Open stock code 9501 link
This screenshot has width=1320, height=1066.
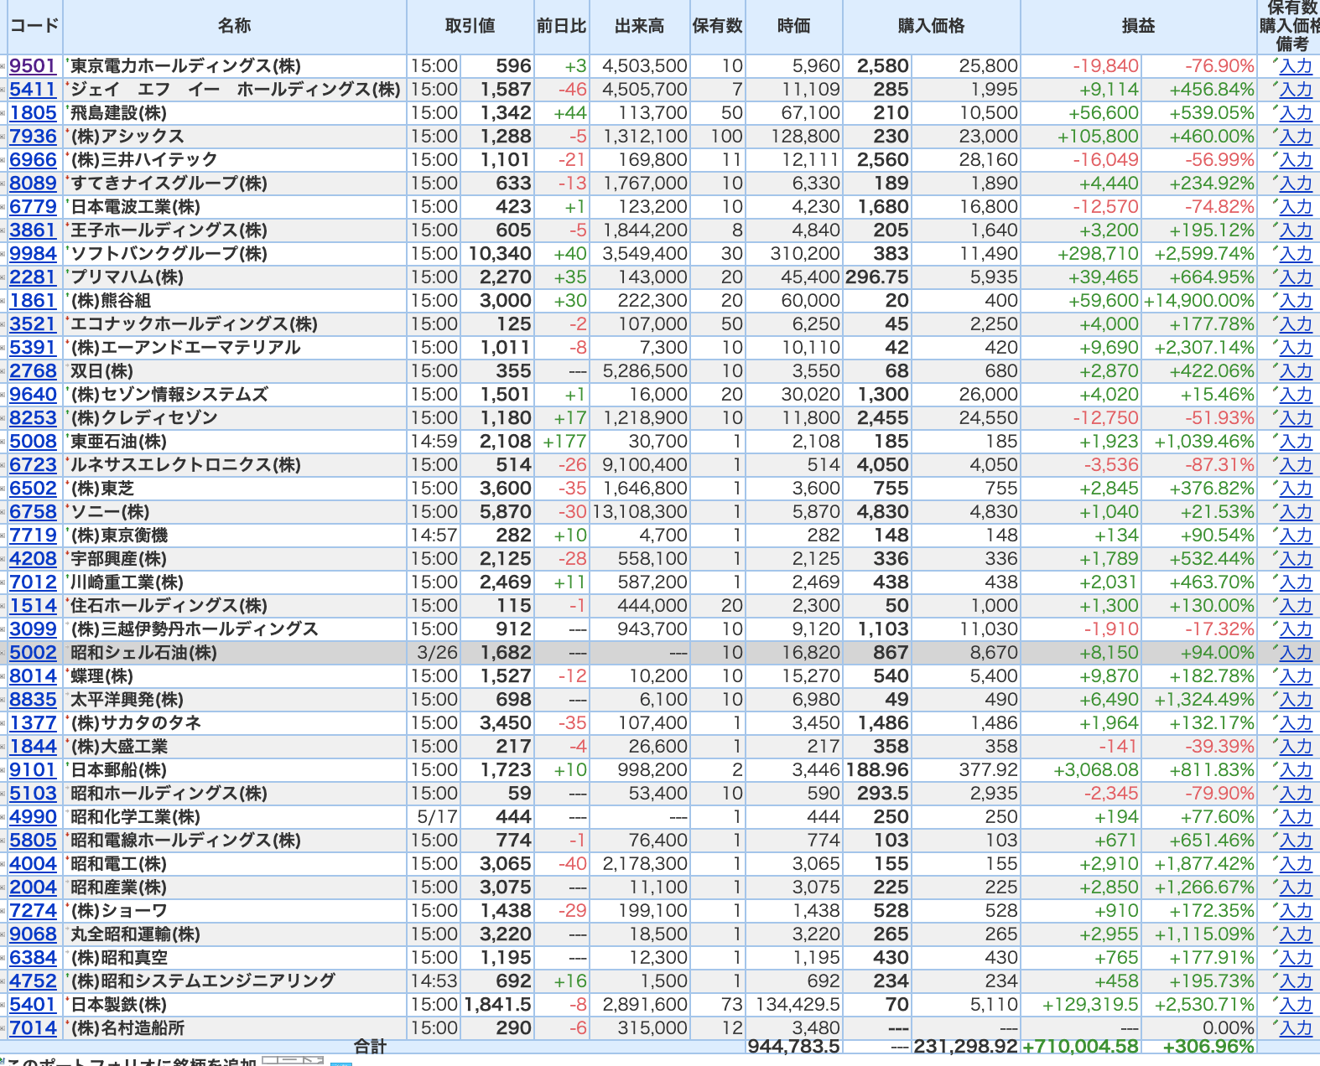pyautogui.click(x=33, y=66)
